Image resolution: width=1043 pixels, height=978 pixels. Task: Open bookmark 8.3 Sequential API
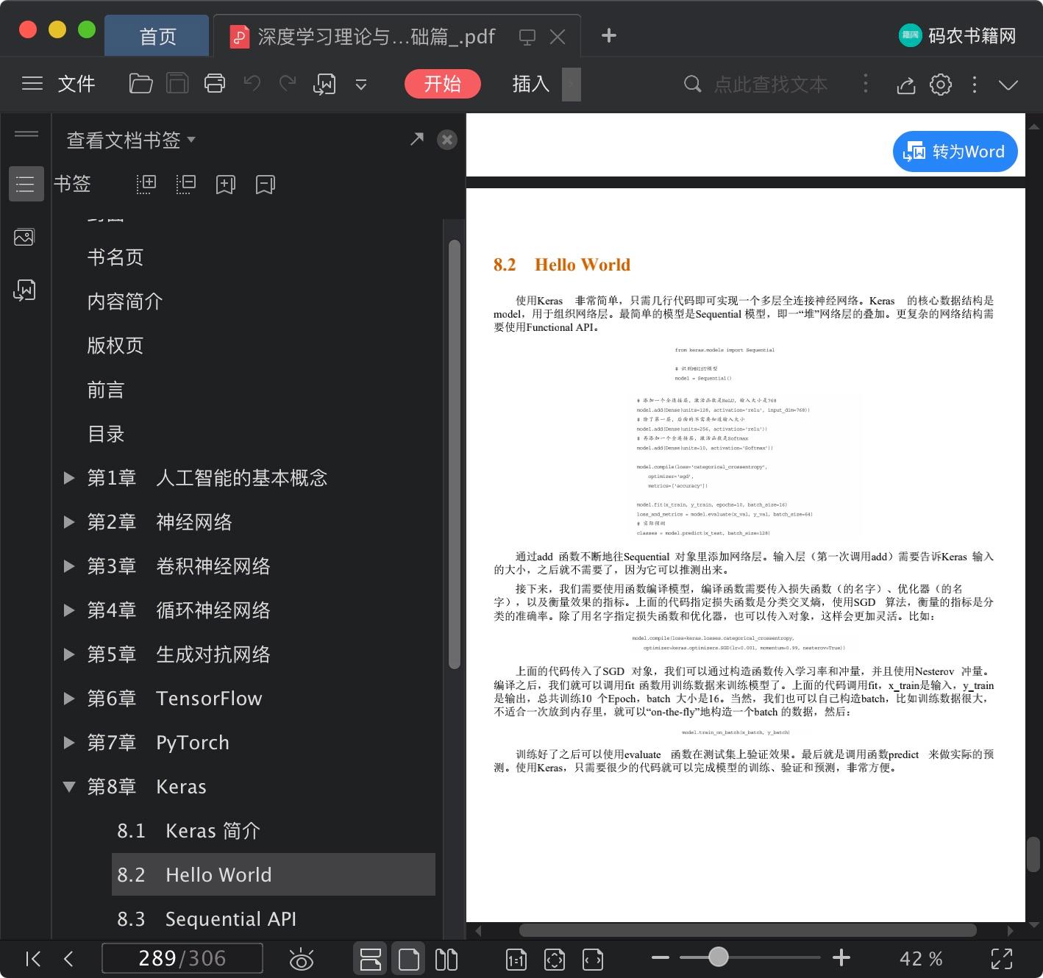207,919
